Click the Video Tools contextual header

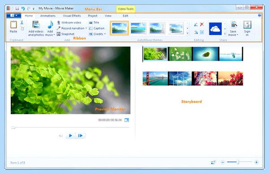(126, 9)
